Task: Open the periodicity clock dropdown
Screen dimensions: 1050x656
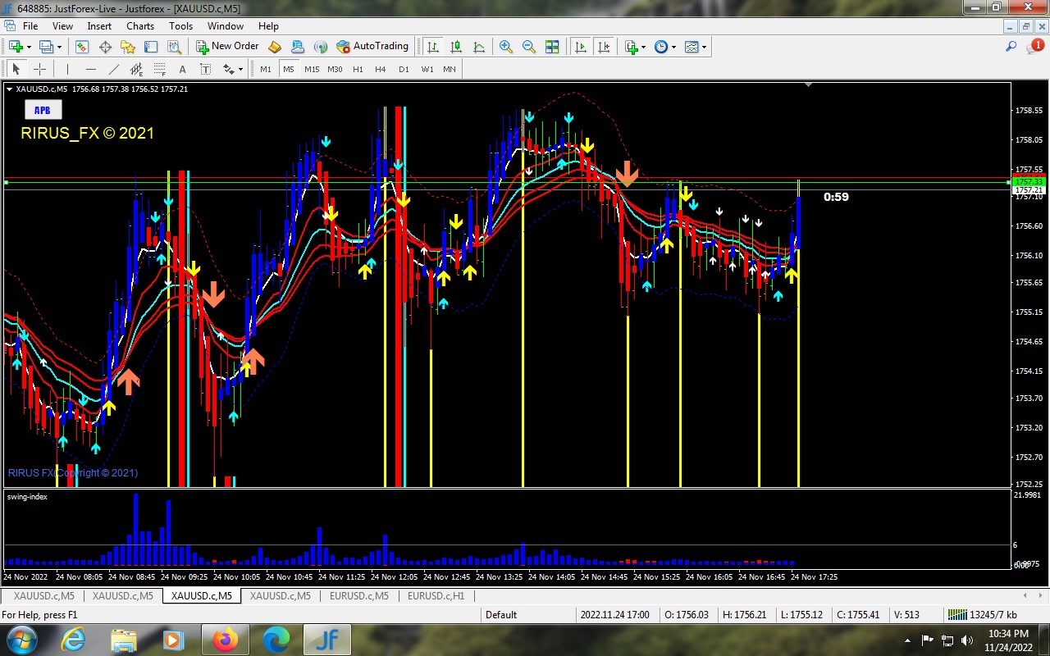Action: point(673,47)
